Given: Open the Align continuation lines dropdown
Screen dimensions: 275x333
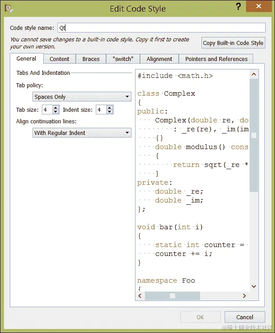Looking at the screenshot, I should click(x=82, y=133).
